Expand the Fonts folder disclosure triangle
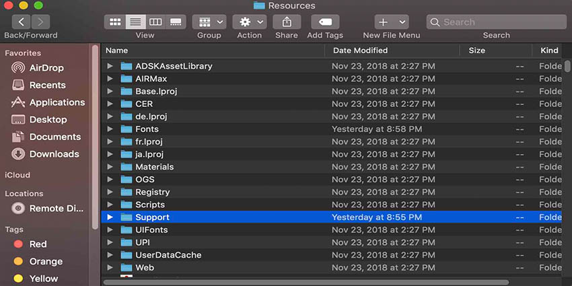This screenshot has width=572, height=286. point(110,129)
